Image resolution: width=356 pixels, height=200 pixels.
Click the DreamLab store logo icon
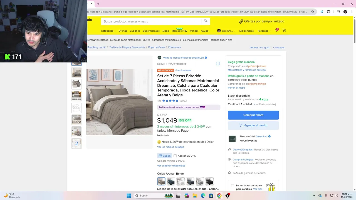point(159,57)
